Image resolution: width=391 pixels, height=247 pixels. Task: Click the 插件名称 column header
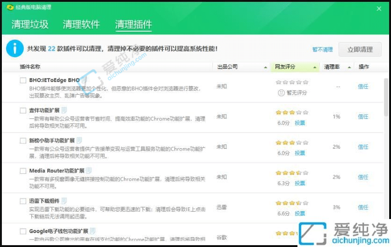coord(30,67)
